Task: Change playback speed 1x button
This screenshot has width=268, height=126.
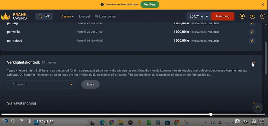Action: point(245,121)
